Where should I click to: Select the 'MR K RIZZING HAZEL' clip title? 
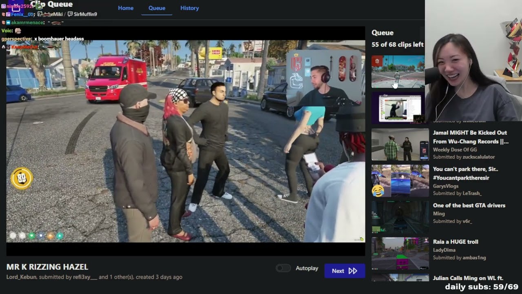[47, 267]
